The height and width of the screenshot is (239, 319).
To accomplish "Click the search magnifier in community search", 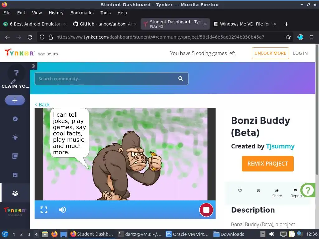I will pos(181,79).
